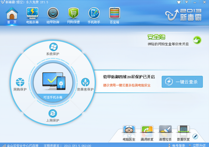The image size is (209, 147).
Task: Open the 铠甲防御 tab
Action: coord(53,15)
